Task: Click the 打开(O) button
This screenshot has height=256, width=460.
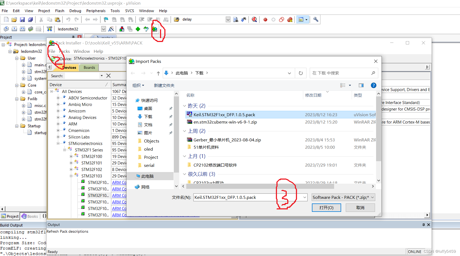Action: coord(327,208)
